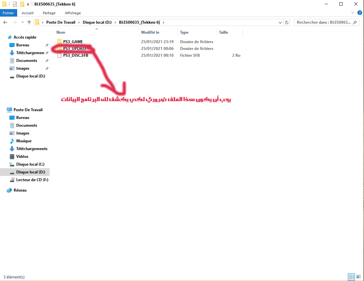364x281 pixels.
Task: Switch to details view in status bar
Action: [351, 277]
